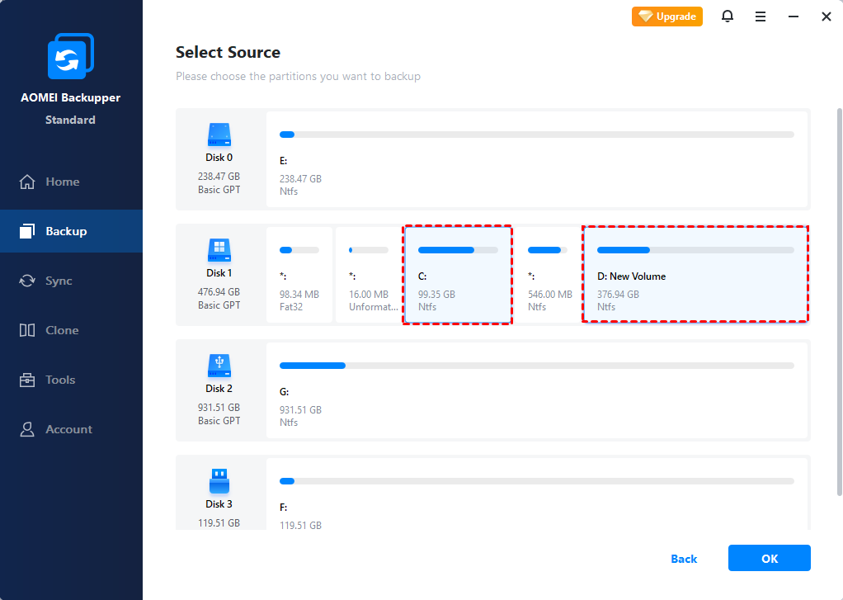Click the Upgrade diamond button
Image resolution: width=843 pixels, height=600 pixels.
pos(667,17)
